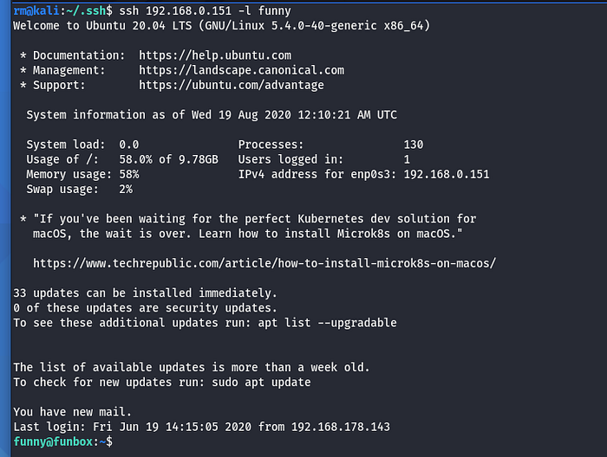Open the landscape.canonical.com management URL
Image resolution: width=607 pixels, height=457 pixels.
coord(241,70)
